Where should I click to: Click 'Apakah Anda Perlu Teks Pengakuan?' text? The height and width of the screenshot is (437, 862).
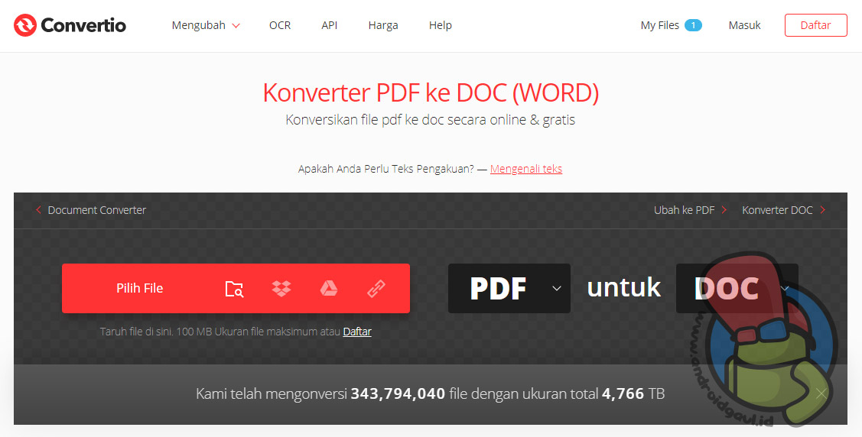pos(386,169)
